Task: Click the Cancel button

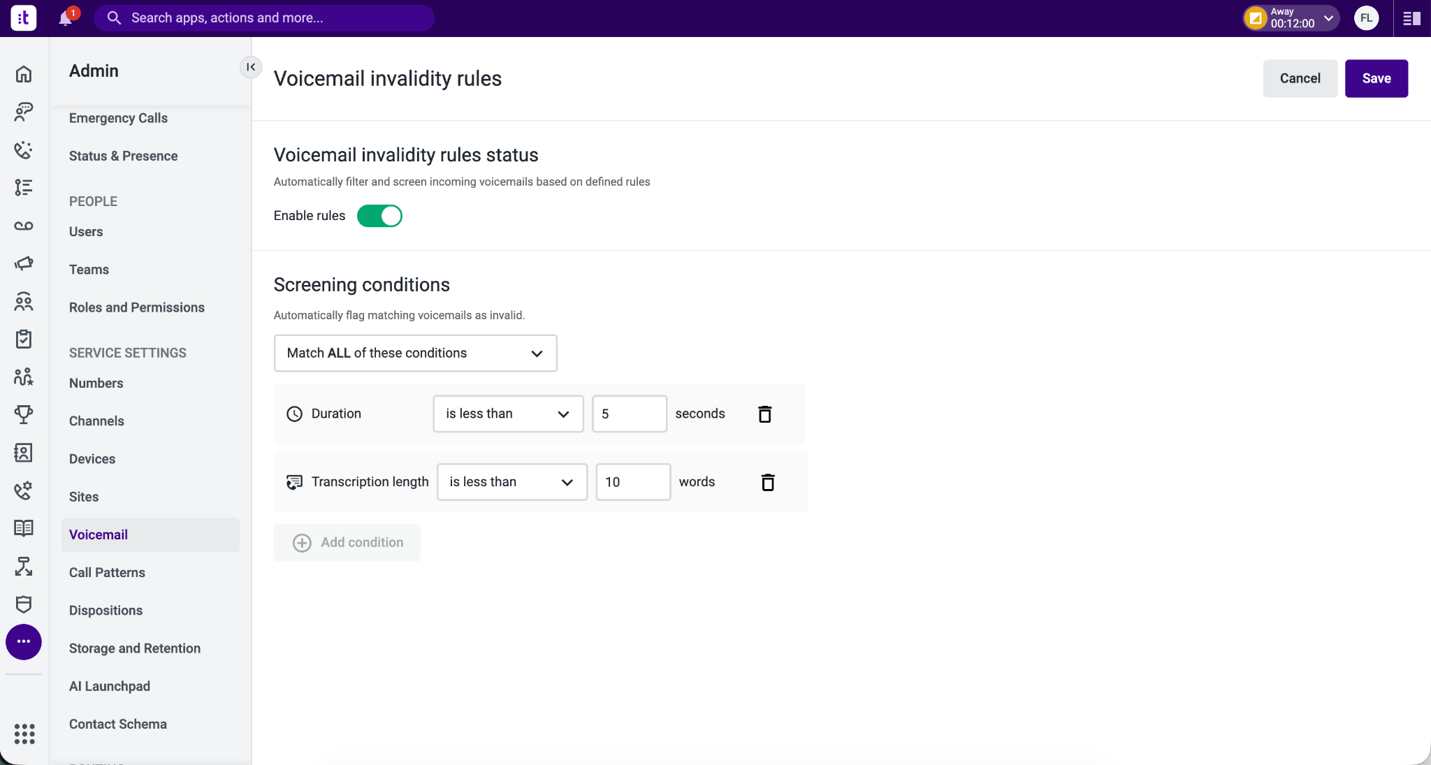Action: (1300, 79)
